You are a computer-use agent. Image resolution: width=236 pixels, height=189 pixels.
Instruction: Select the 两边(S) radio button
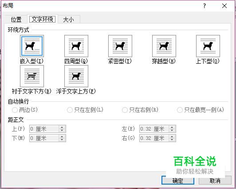click(15, 110)
